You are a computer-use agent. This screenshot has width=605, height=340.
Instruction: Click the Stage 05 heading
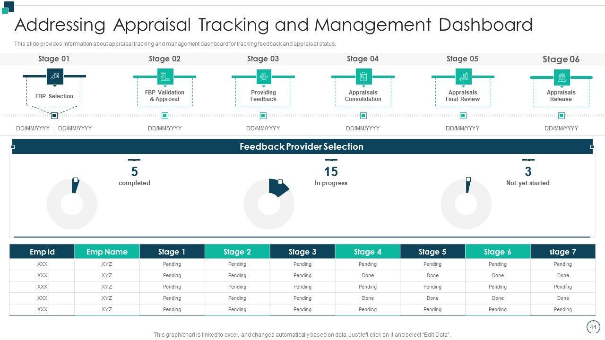click(x=462, y=59)
